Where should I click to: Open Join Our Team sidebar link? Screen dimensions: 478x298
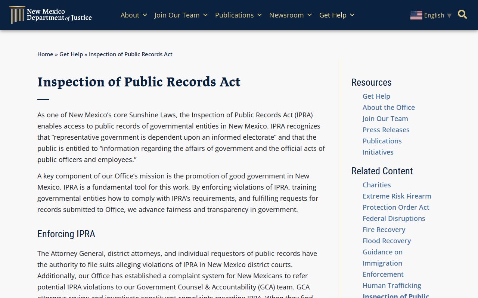(x=385, y=118)
